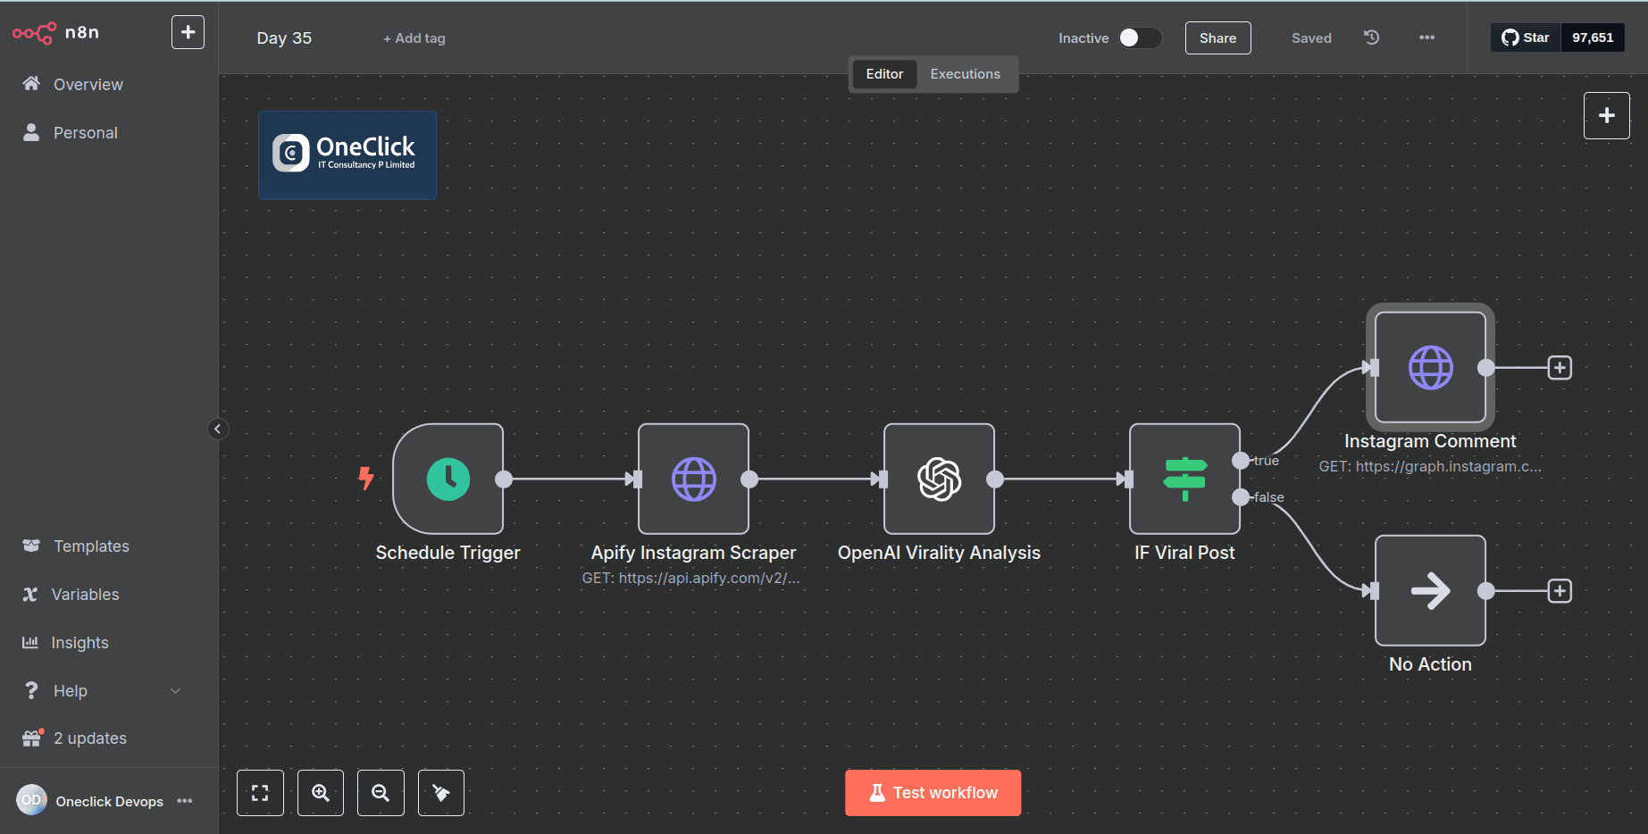Open workflow history icon
The image size is (1648, 834).
tap(1372, 38)
